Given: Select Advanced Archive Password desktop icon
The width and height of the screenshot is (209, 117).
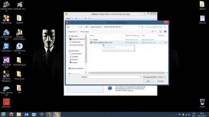Looking at the screenshot, I should pos(20,34).
